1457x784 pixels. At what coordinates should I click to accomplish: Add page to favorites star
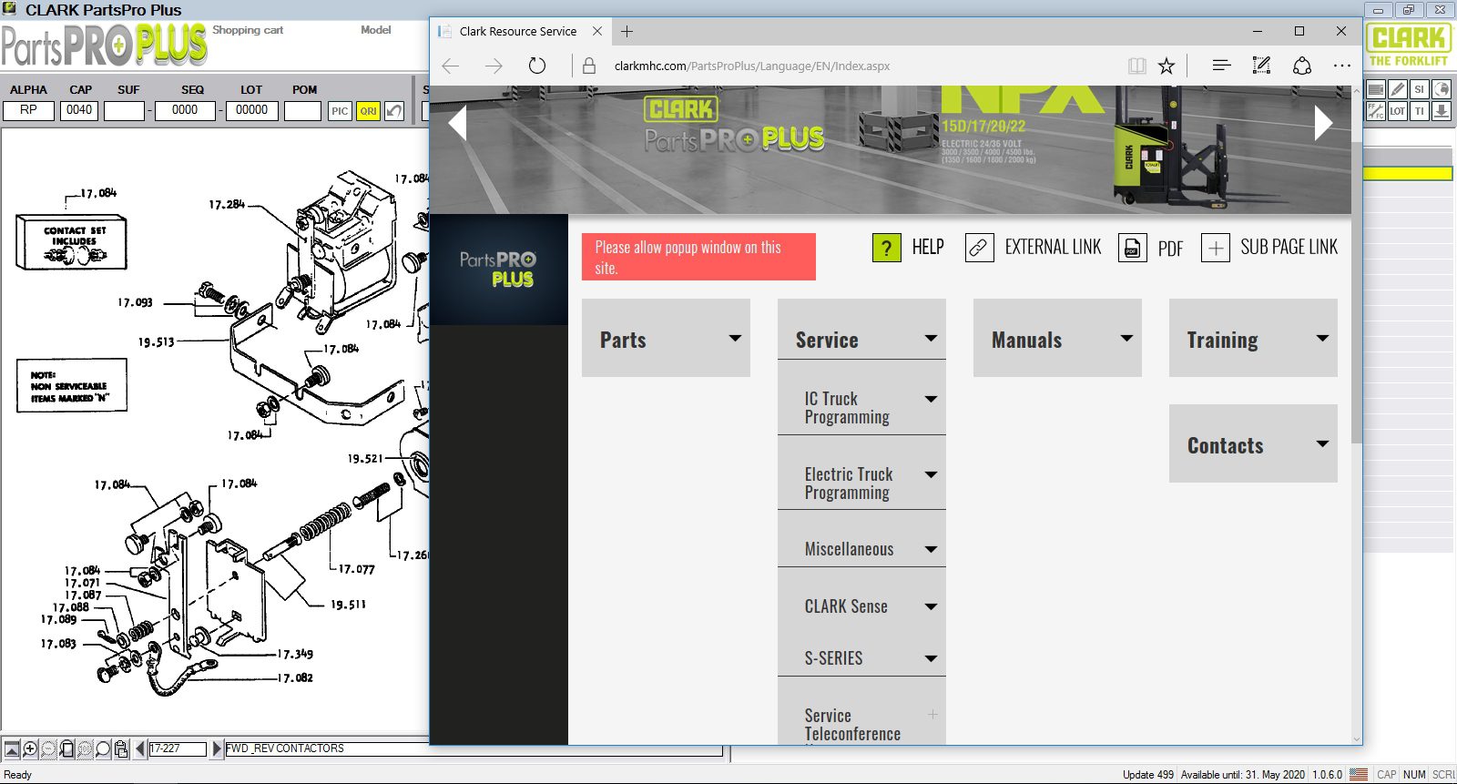coord(1167,66)
